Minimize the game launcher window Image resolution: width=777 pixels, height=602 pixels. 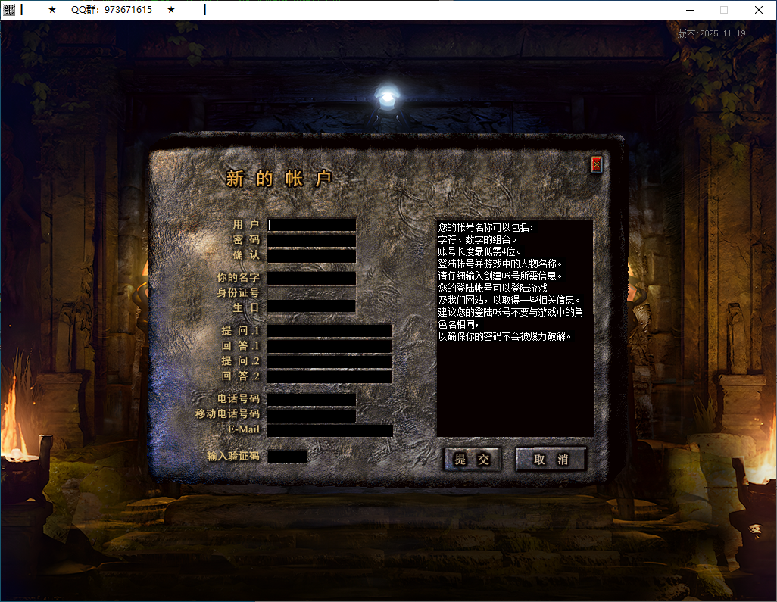pyautogui.click(x=690, y=10)
